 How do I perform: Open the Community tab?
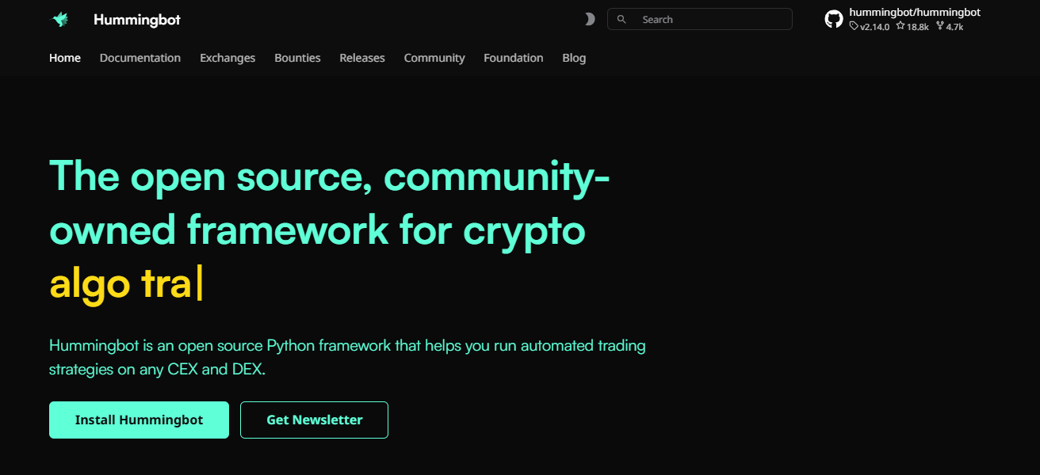[x=434, y=58]
